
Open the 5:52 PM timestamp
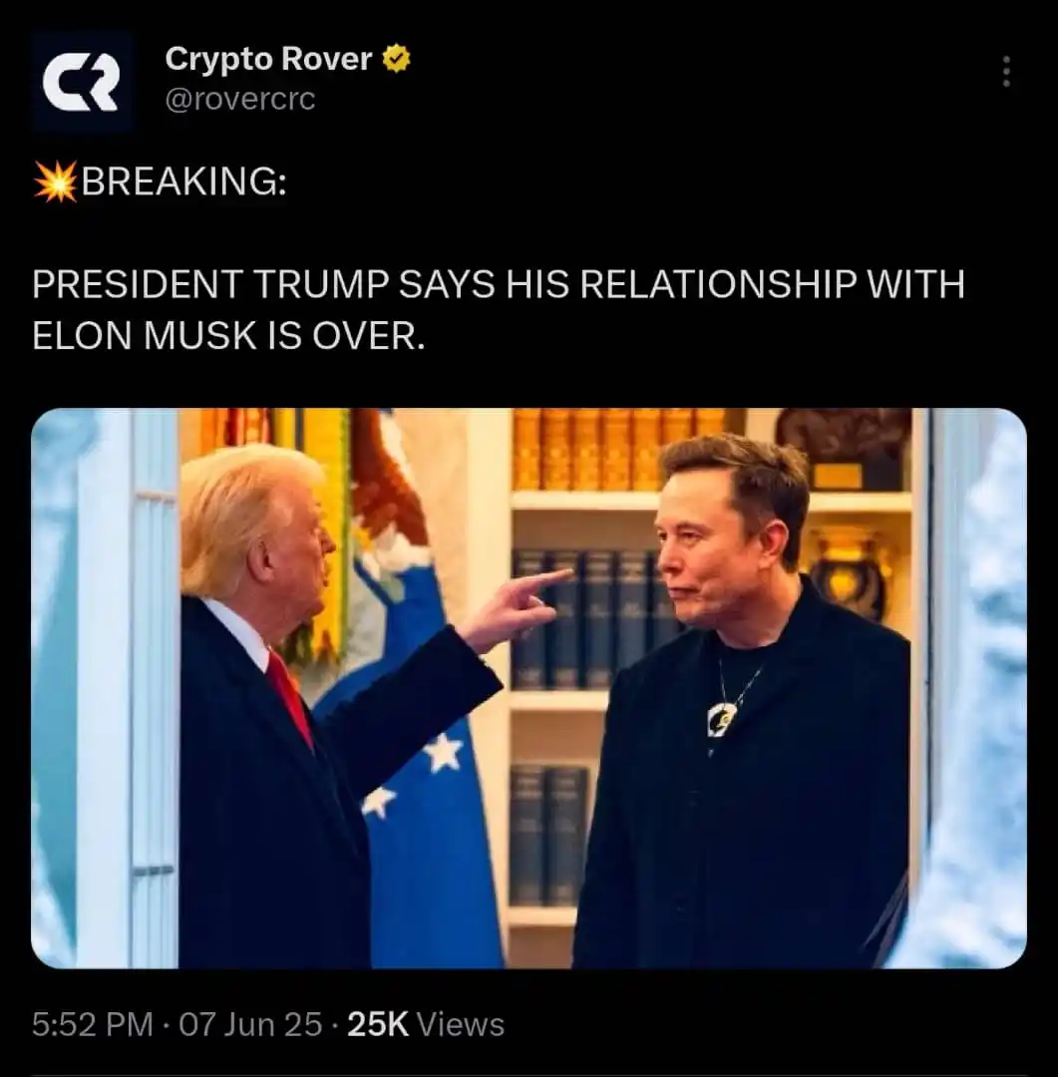pyautogui.click(x=92, y=1025)
